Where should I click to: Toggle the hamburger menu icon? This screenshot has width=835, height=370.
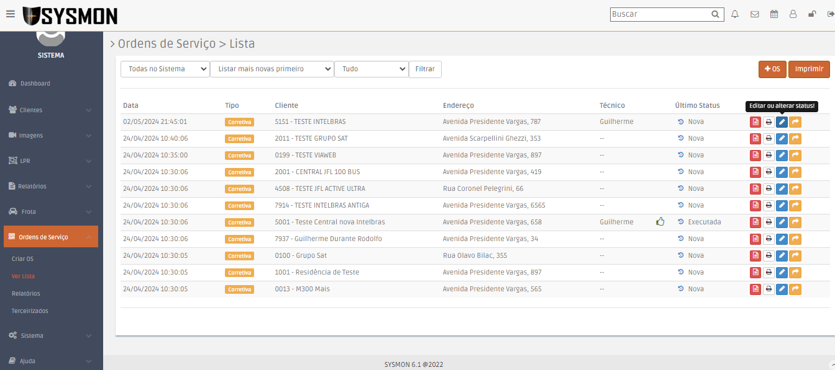[10, 14]
